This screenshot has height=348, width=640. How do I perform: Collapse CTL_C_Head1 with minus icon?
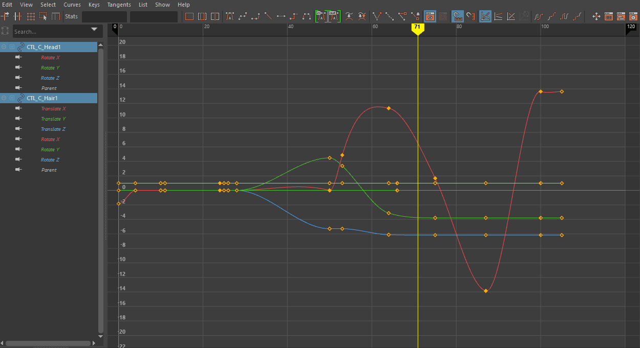4,47
